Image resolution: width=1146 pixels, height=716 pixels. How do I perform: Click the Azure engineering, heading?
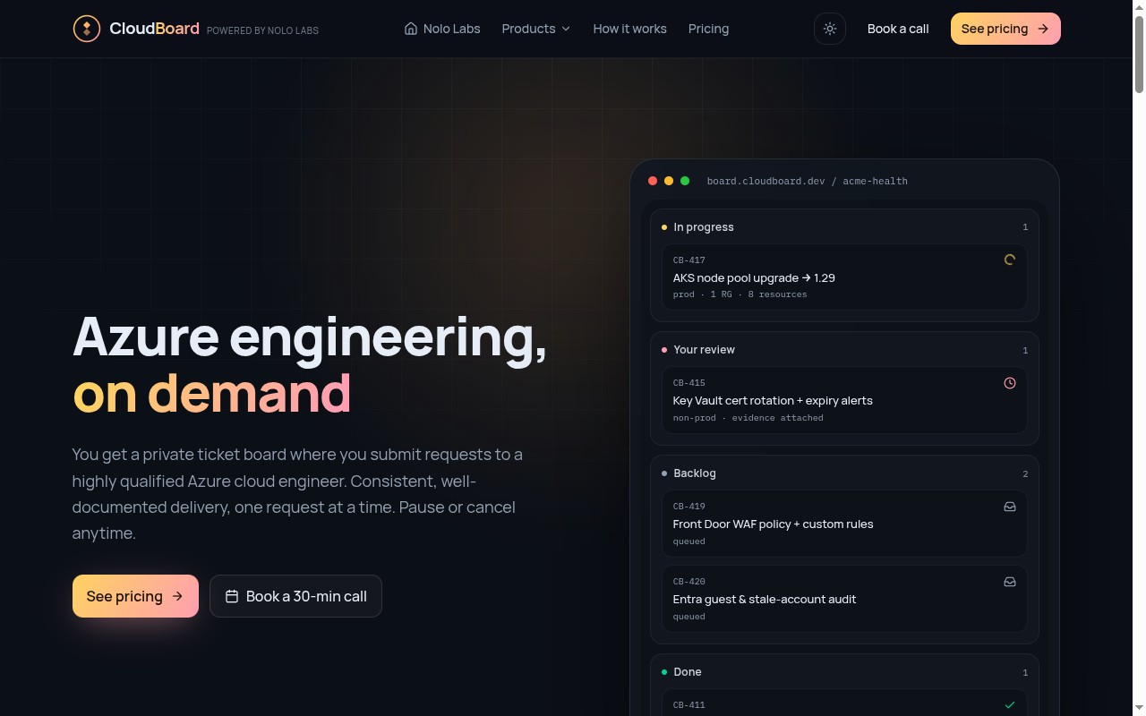(x=310, y=337)
